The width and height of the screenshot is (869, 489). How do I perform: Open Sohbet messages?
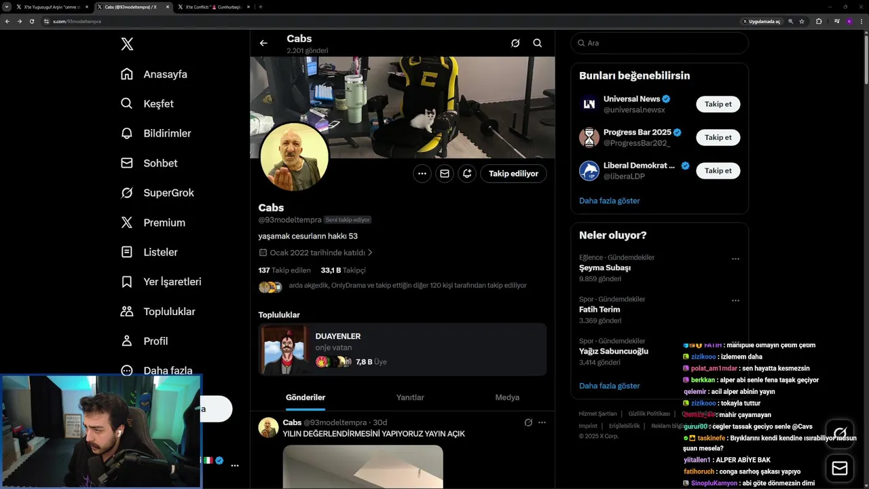[x=149, y=163]
